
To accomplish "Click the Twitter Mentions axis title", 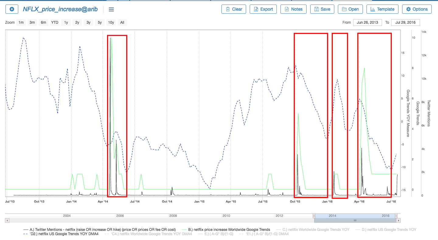I will tap(429, 113).
